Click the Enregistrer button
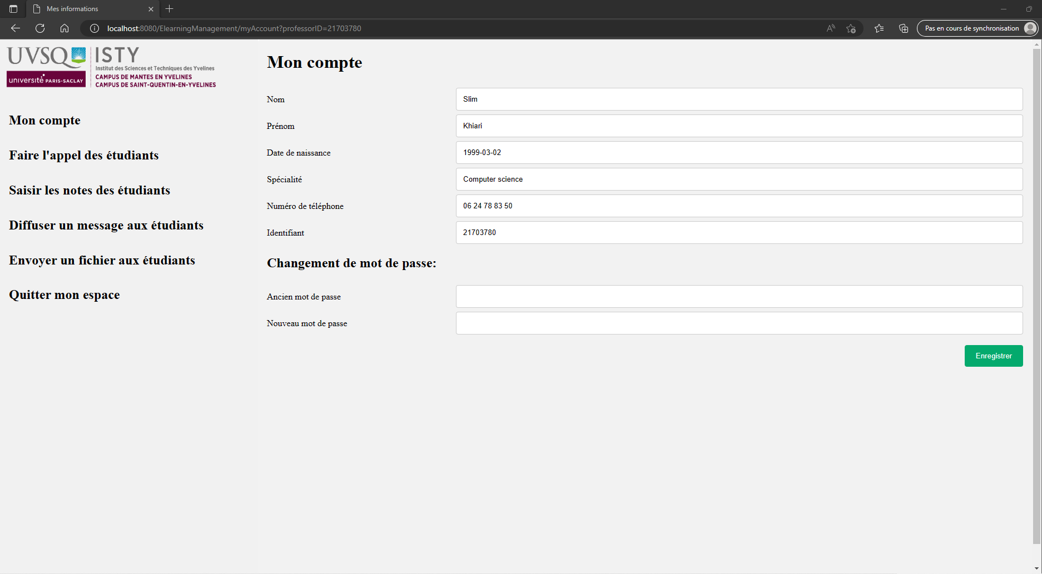Screen dimensions: 1042x574 coord(993,356)
